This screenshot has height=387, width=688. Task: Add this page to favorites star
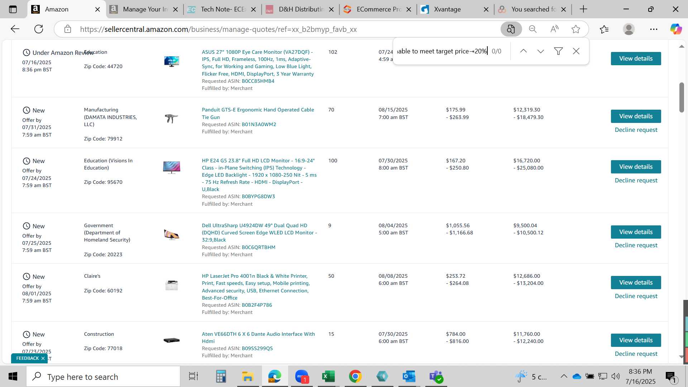pyautogui.click(x=576, y=29)
